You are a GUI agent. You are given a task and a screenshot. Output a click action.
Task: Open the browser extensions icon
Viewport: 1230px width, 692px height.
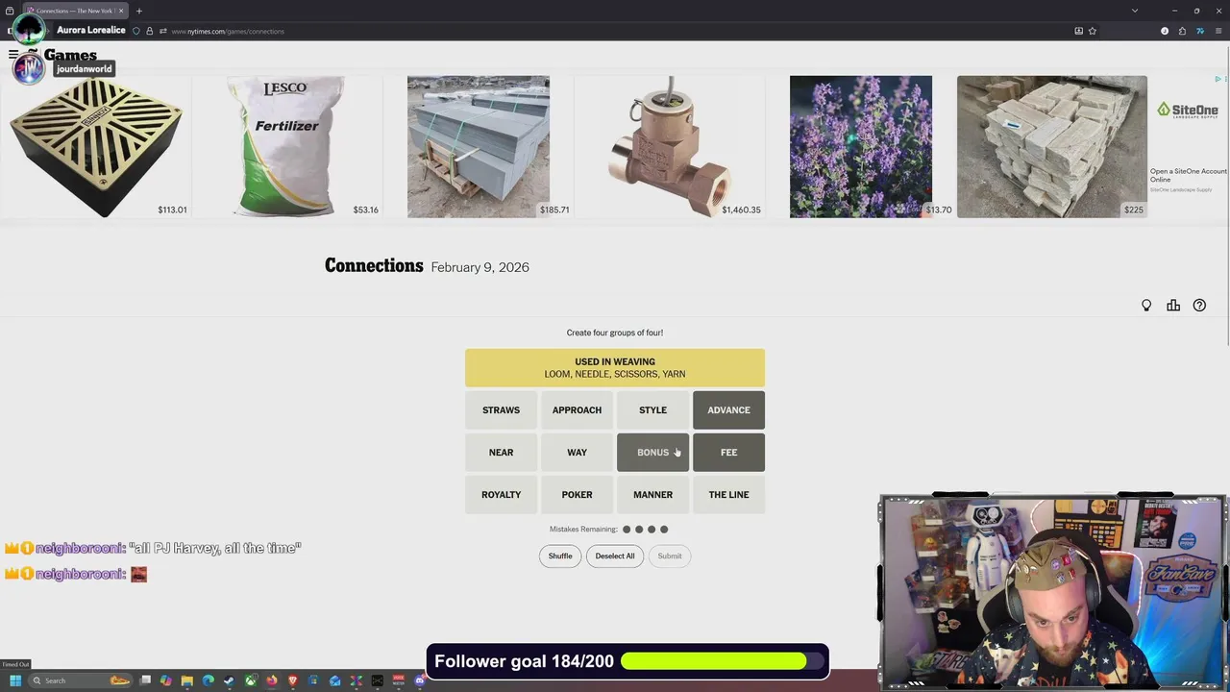[1182, 31]
